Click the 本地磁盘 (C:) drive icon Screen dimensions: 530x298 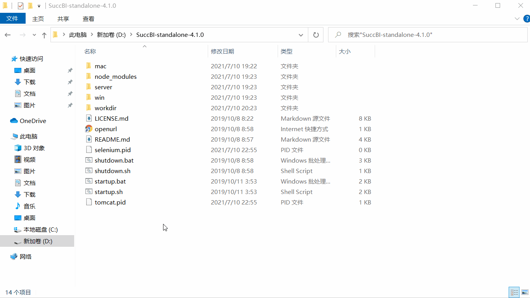coord(17,229)
